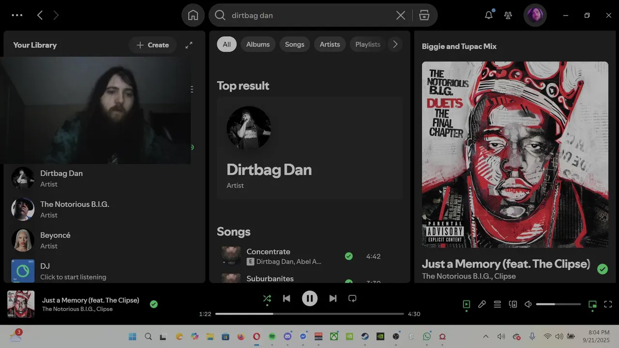Open the play queue

click(x=497, y=304)
